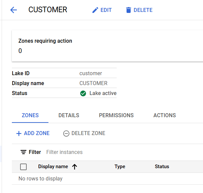
Task: Click the back arrow icon
Action: click(x=14, y=10)
